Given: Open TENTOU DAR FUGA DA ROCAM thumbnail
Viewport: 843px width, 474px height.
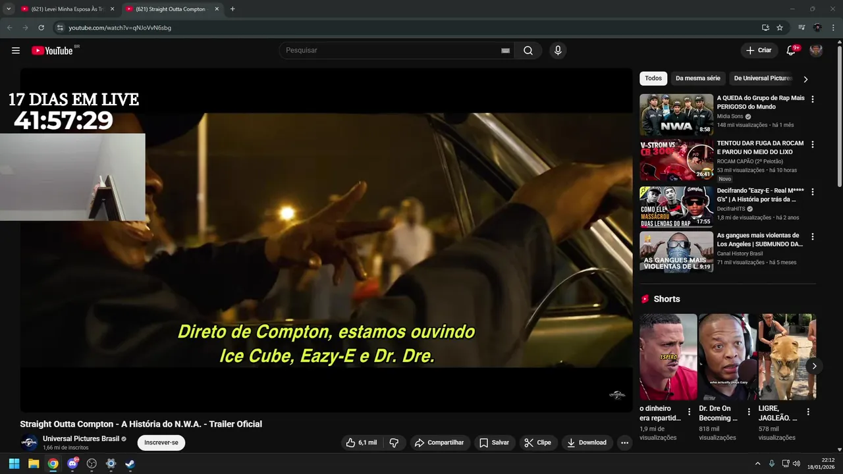Looking at the screenshot, I should click(676, 160).
